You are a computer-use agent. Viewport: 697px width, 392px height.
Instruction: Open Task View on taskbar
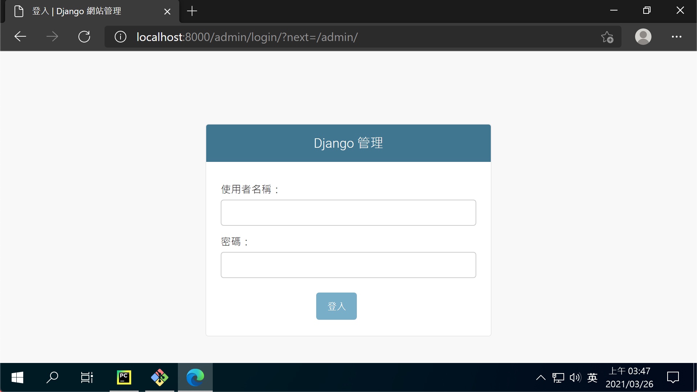coord(87,377)
